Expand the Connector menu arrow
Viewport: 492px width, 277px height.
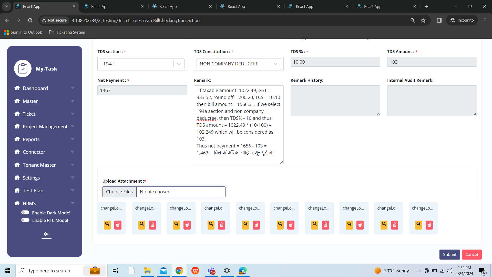(72, 152)
